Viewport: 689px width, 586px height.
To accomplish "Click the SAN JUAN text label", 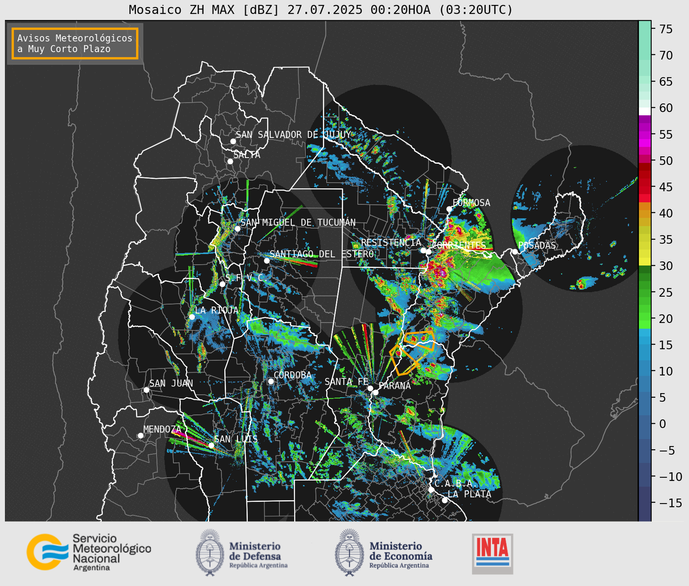I will point(171,383).
